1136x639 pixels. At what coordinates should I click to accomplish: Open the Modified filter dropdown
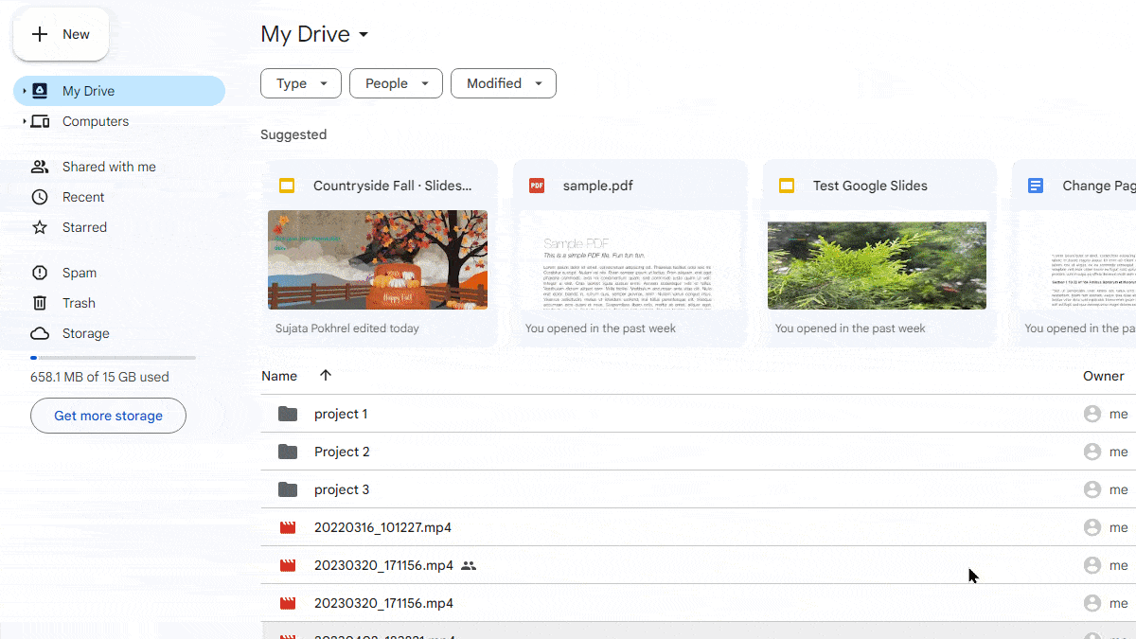coord(503,83)
